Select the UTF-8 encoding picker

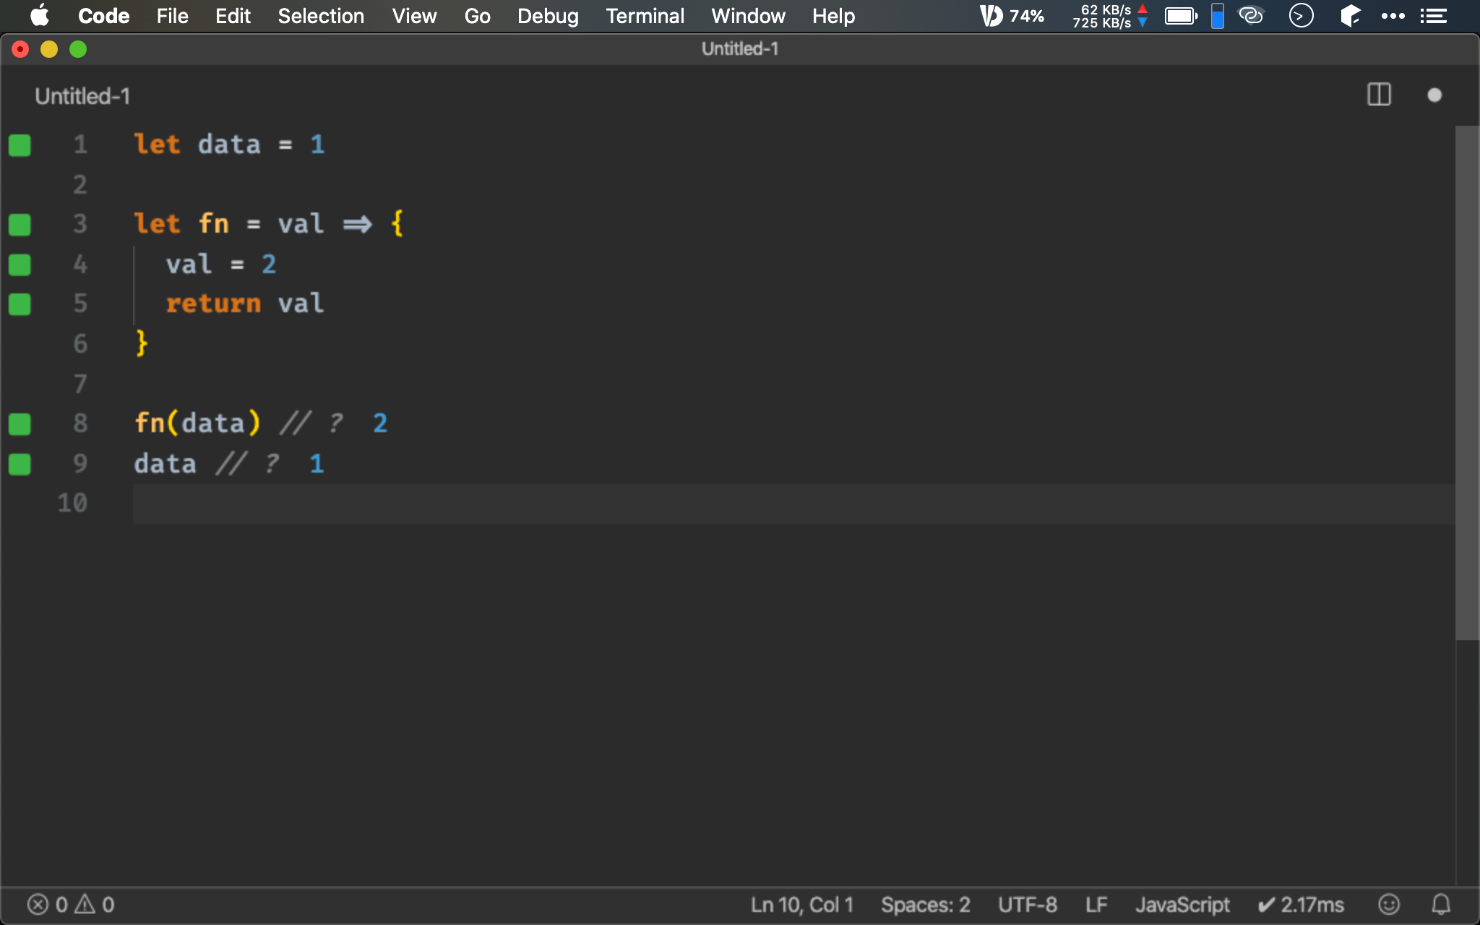click(x=1027, y=904)
